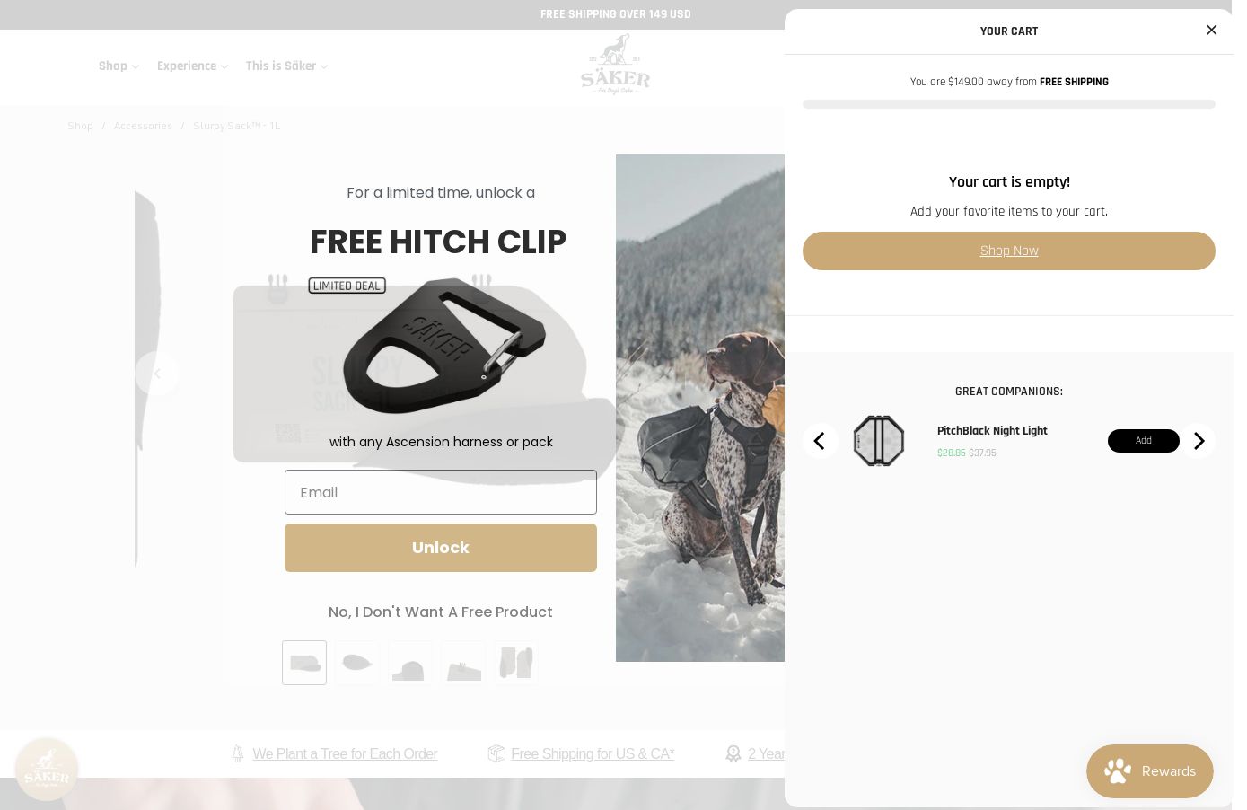This screenshot has width=1247, height=810.
Task: Click the Accessories breadcrumb
Action: [143, 126]
